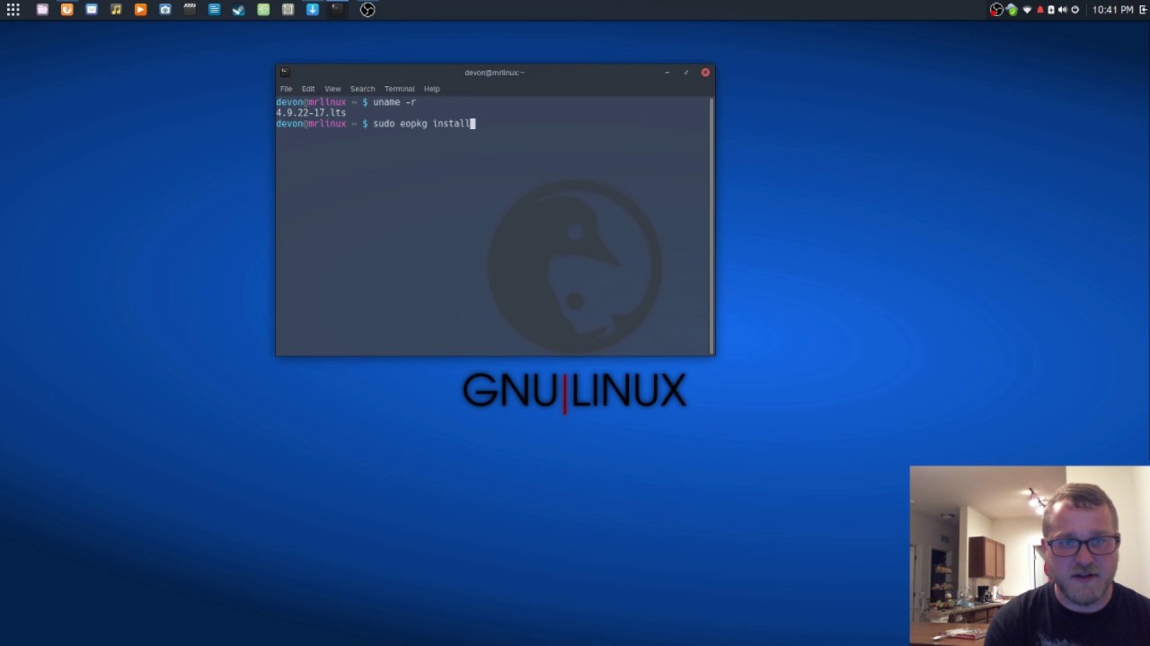The width and height of the screenshot is (1150, 646).
Task: Open the Terminal menu item
Action: pyautogui.click(x=400, y=89)
